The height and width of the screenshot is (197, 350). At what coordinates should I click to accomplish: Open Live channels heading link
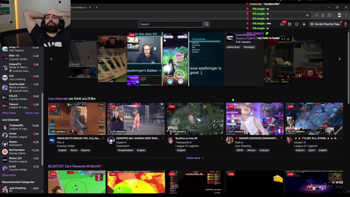click(x=58, y=99)
